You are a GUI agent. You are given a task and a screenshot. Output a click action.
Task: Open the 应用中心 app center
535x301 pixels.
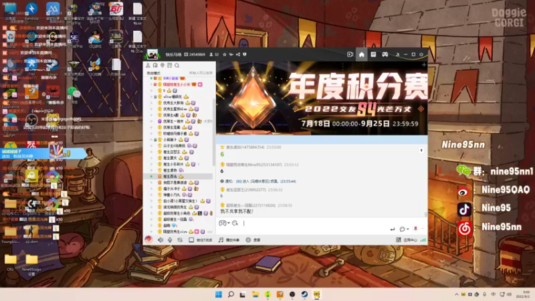407,240
